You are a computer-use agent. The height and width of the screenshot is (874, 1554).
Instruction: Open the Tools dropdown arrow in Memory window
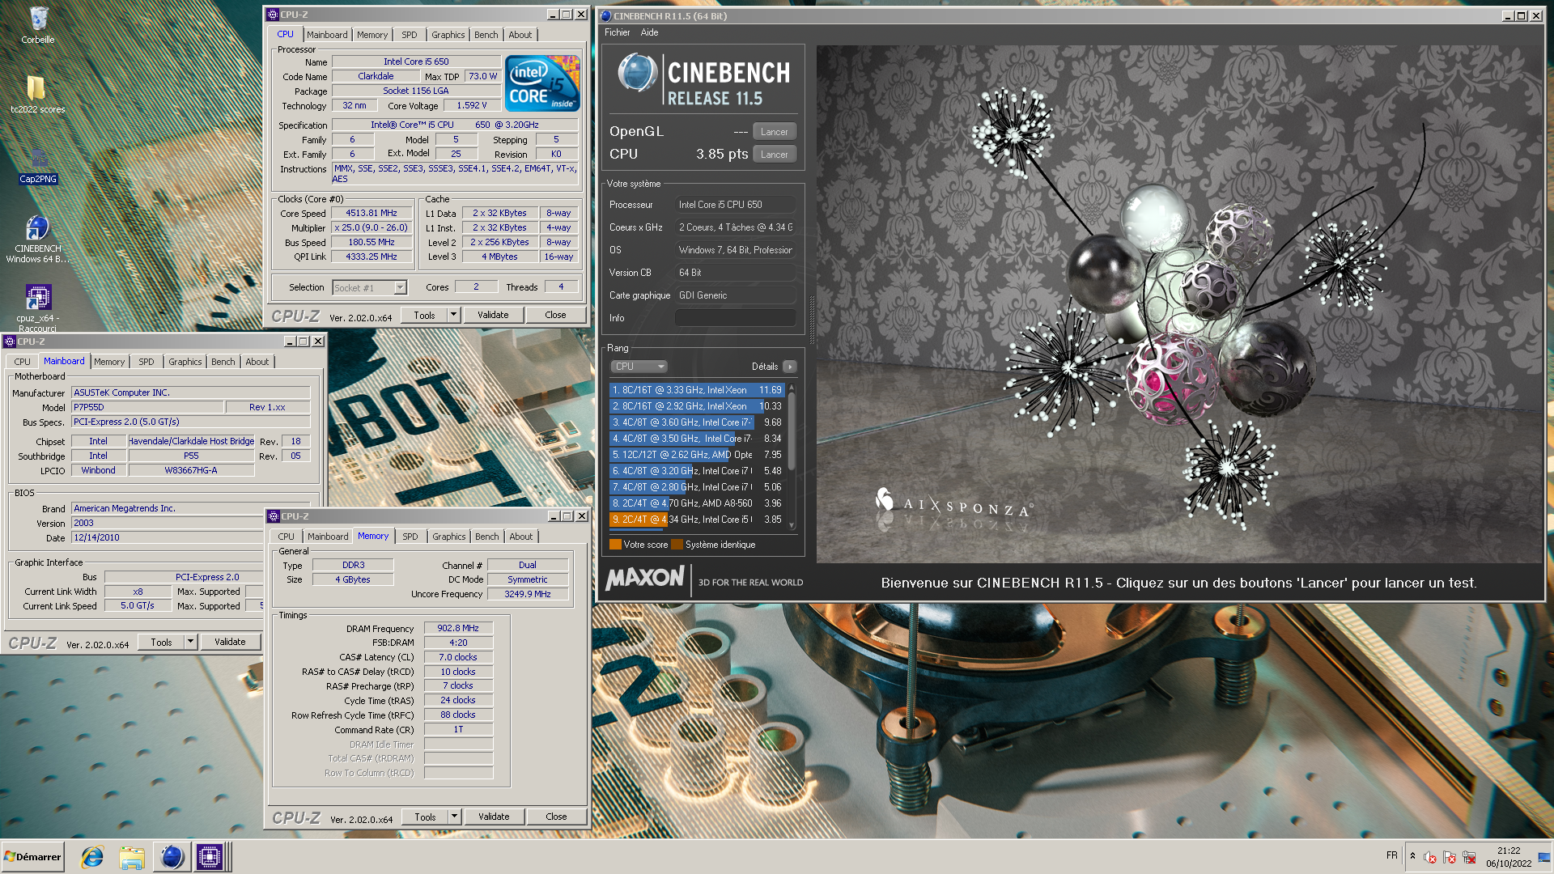point(454,817)
